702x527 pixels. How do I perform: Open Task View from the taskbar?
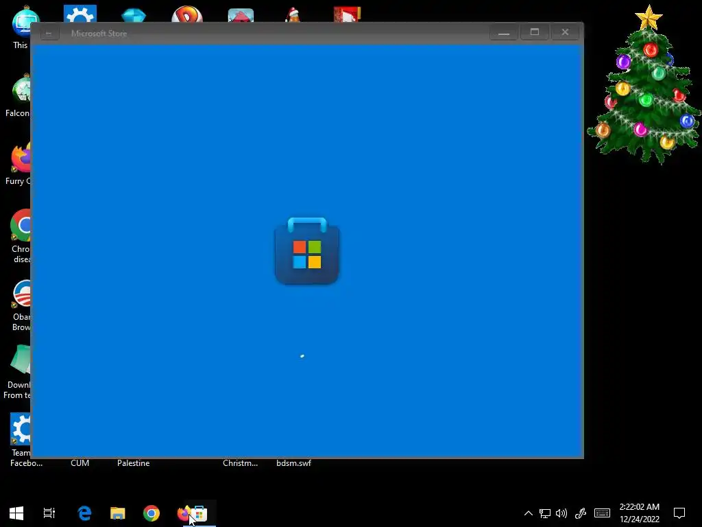[x=49, y=513]
